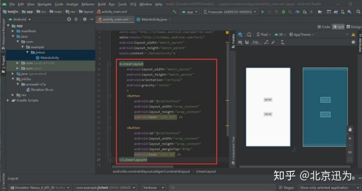The height and width of the screenshot is (191, 362).
Task: Open the Verbose log level dropdown
Action: [x=153, y=187]
